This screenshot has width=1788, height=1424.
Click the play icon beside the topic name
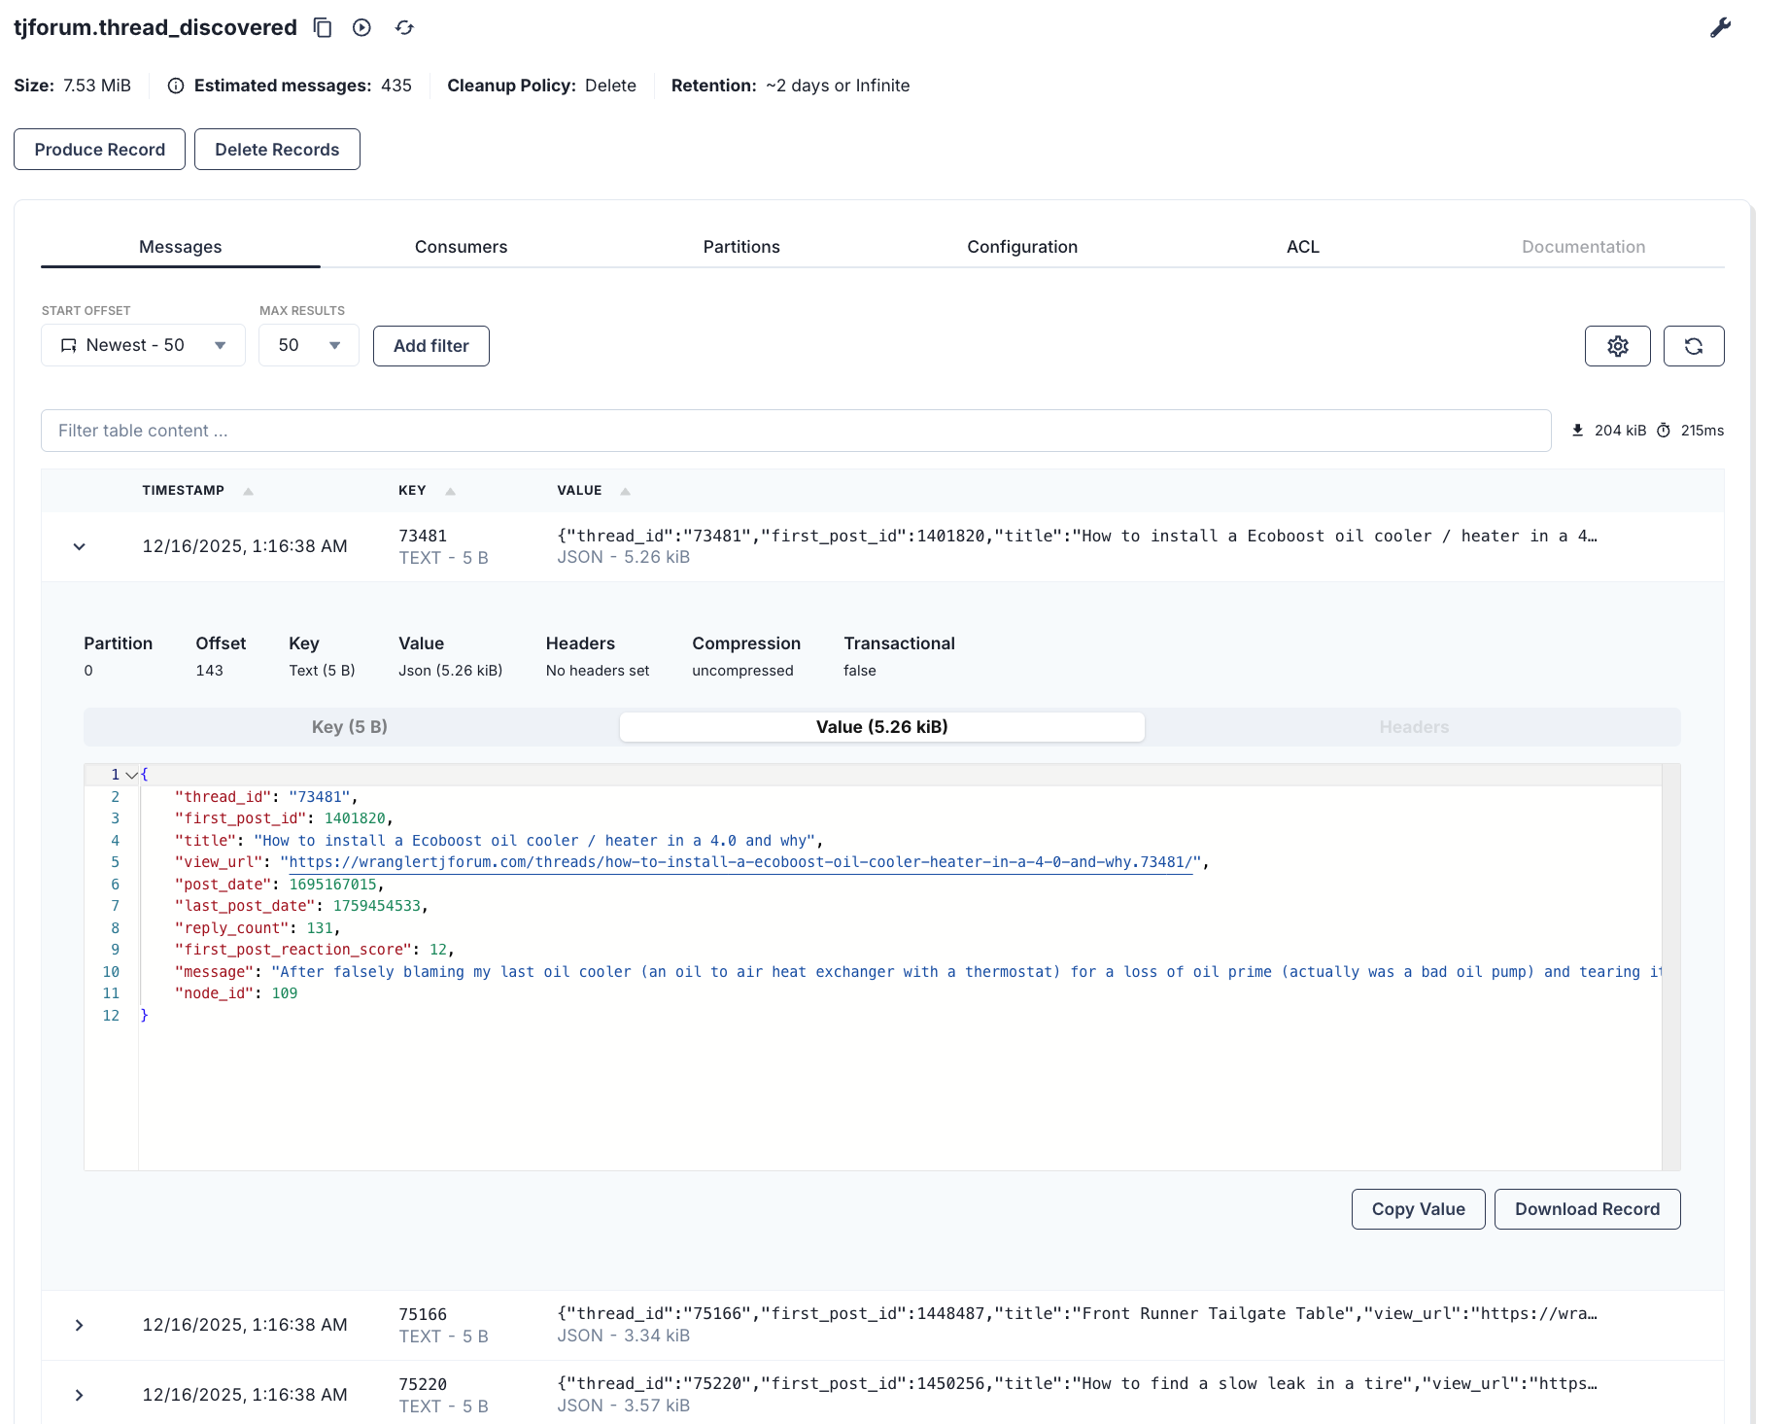361,28
